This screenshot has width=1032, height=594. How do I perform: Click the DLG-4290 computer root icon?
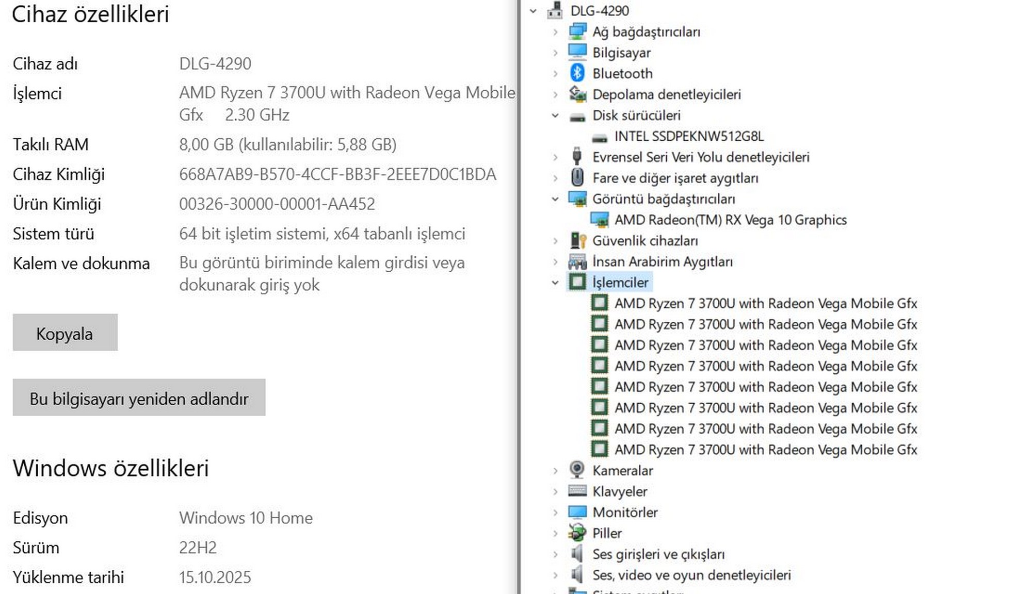click(555, 10)
